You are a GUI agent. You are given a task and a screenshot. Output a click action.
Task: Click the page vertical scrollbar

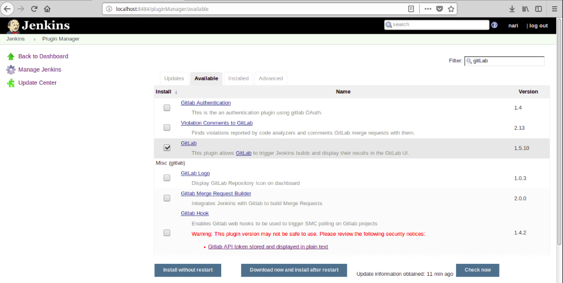(x=560, y=131)
